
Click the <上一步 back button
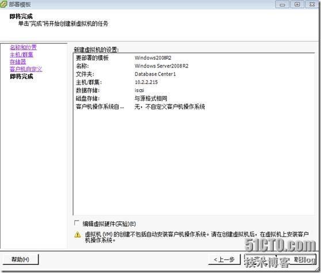pyautogui.click(x=224, y=260)
